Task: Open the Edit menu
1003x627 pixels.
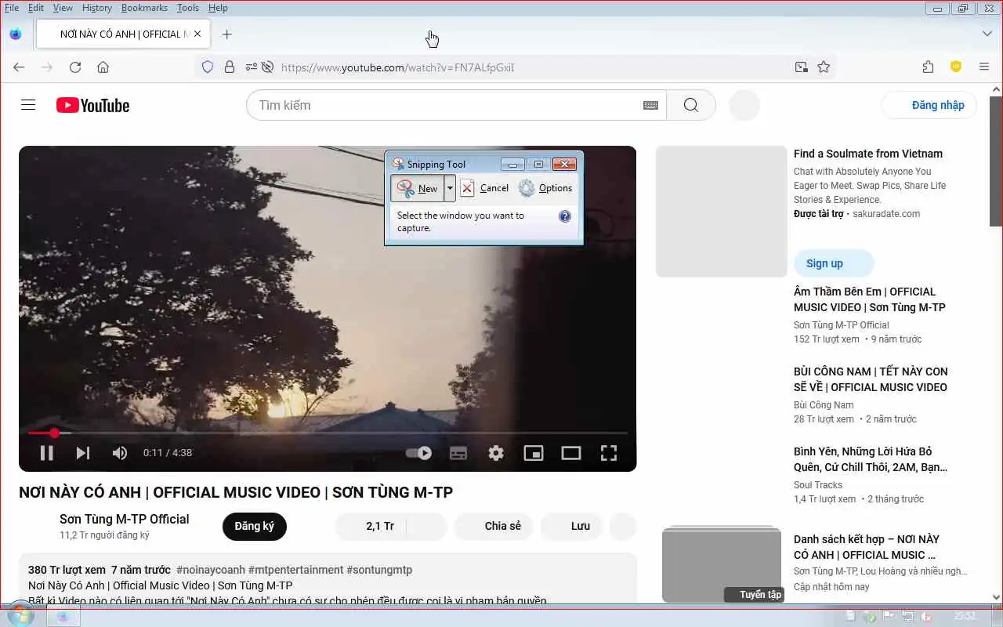Action: pyautogui.click(x=36, y=8)
